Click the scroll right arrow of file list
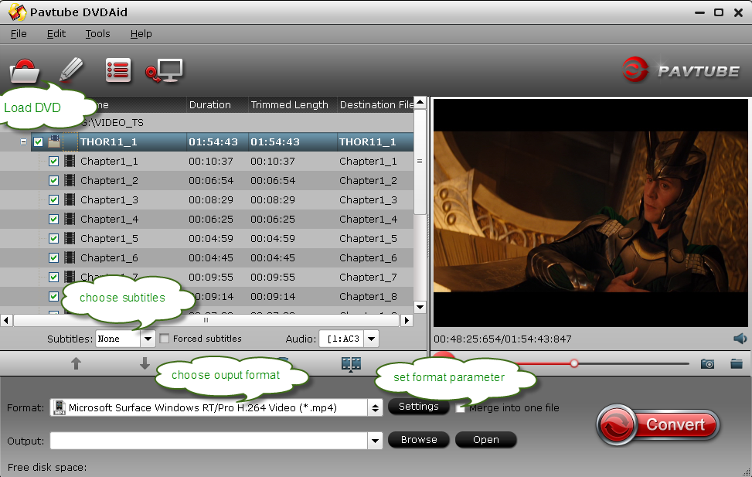The width and height of the screenshot is (752, 477). (x=407, y=320)
